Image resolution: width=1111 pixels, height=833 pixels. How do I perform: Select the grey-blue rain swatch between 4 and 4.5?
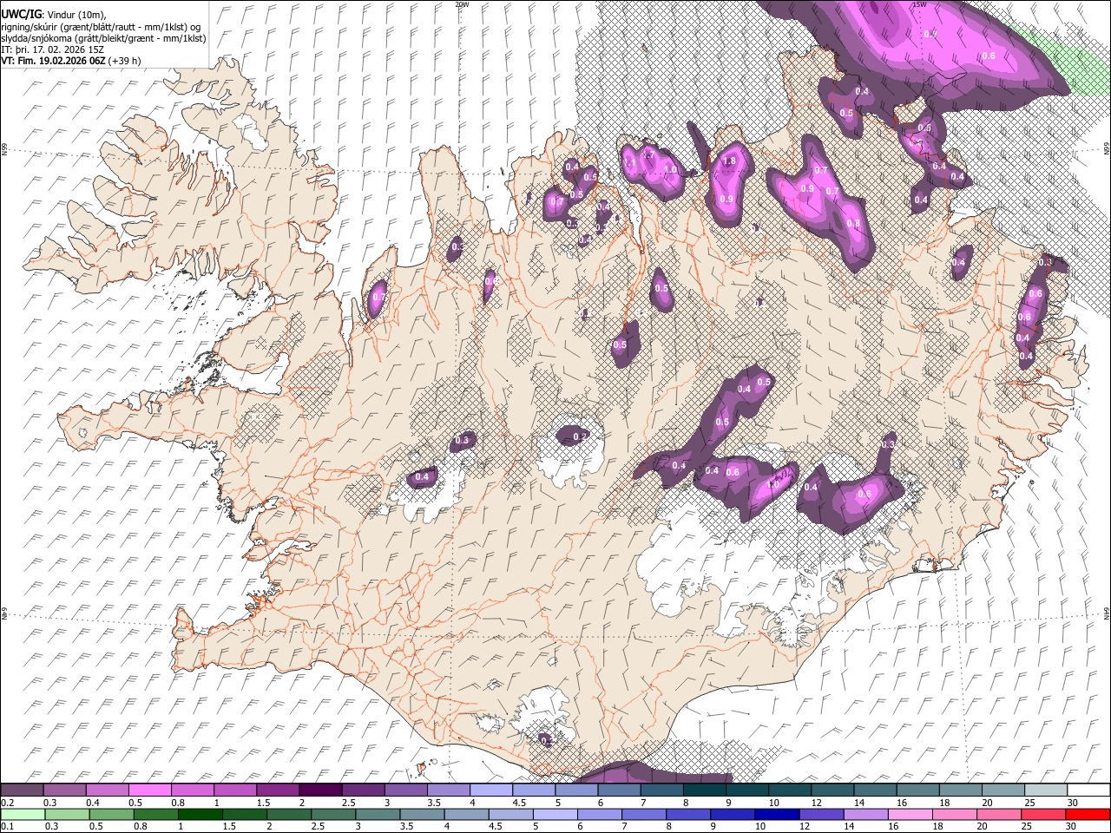(466, 814)
